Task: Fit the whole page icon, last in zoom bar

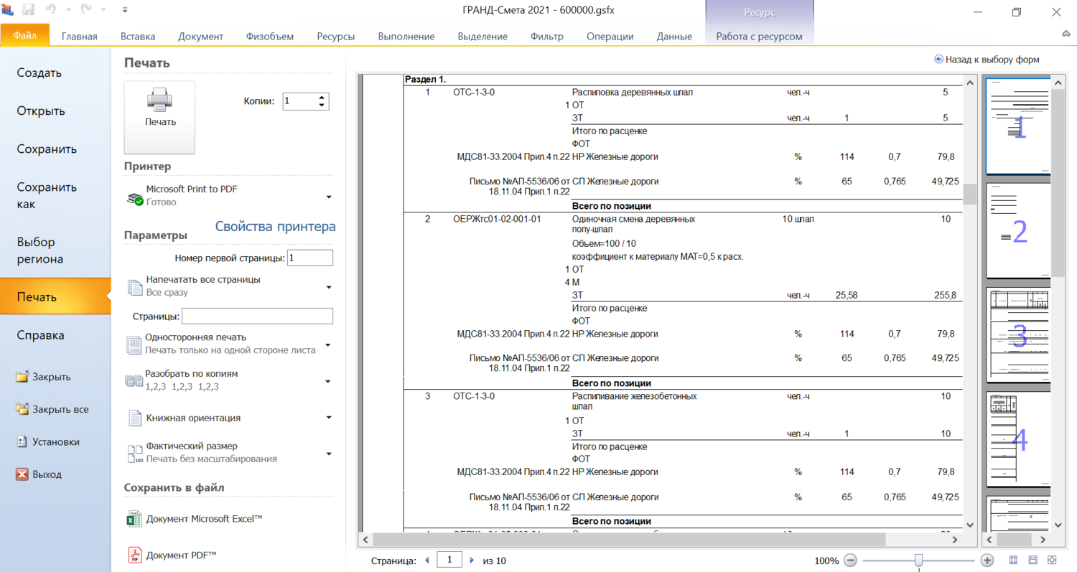Action: click(1052, 560)
